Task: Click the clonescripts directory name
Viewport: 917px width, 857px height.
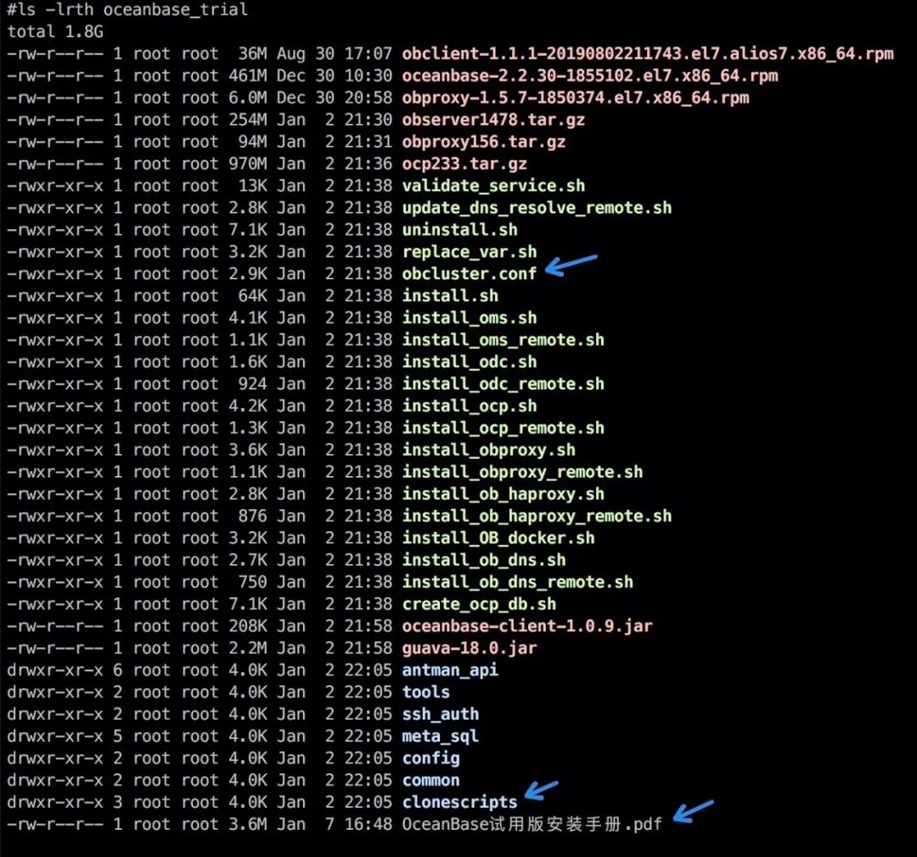Action: [459, 803]
